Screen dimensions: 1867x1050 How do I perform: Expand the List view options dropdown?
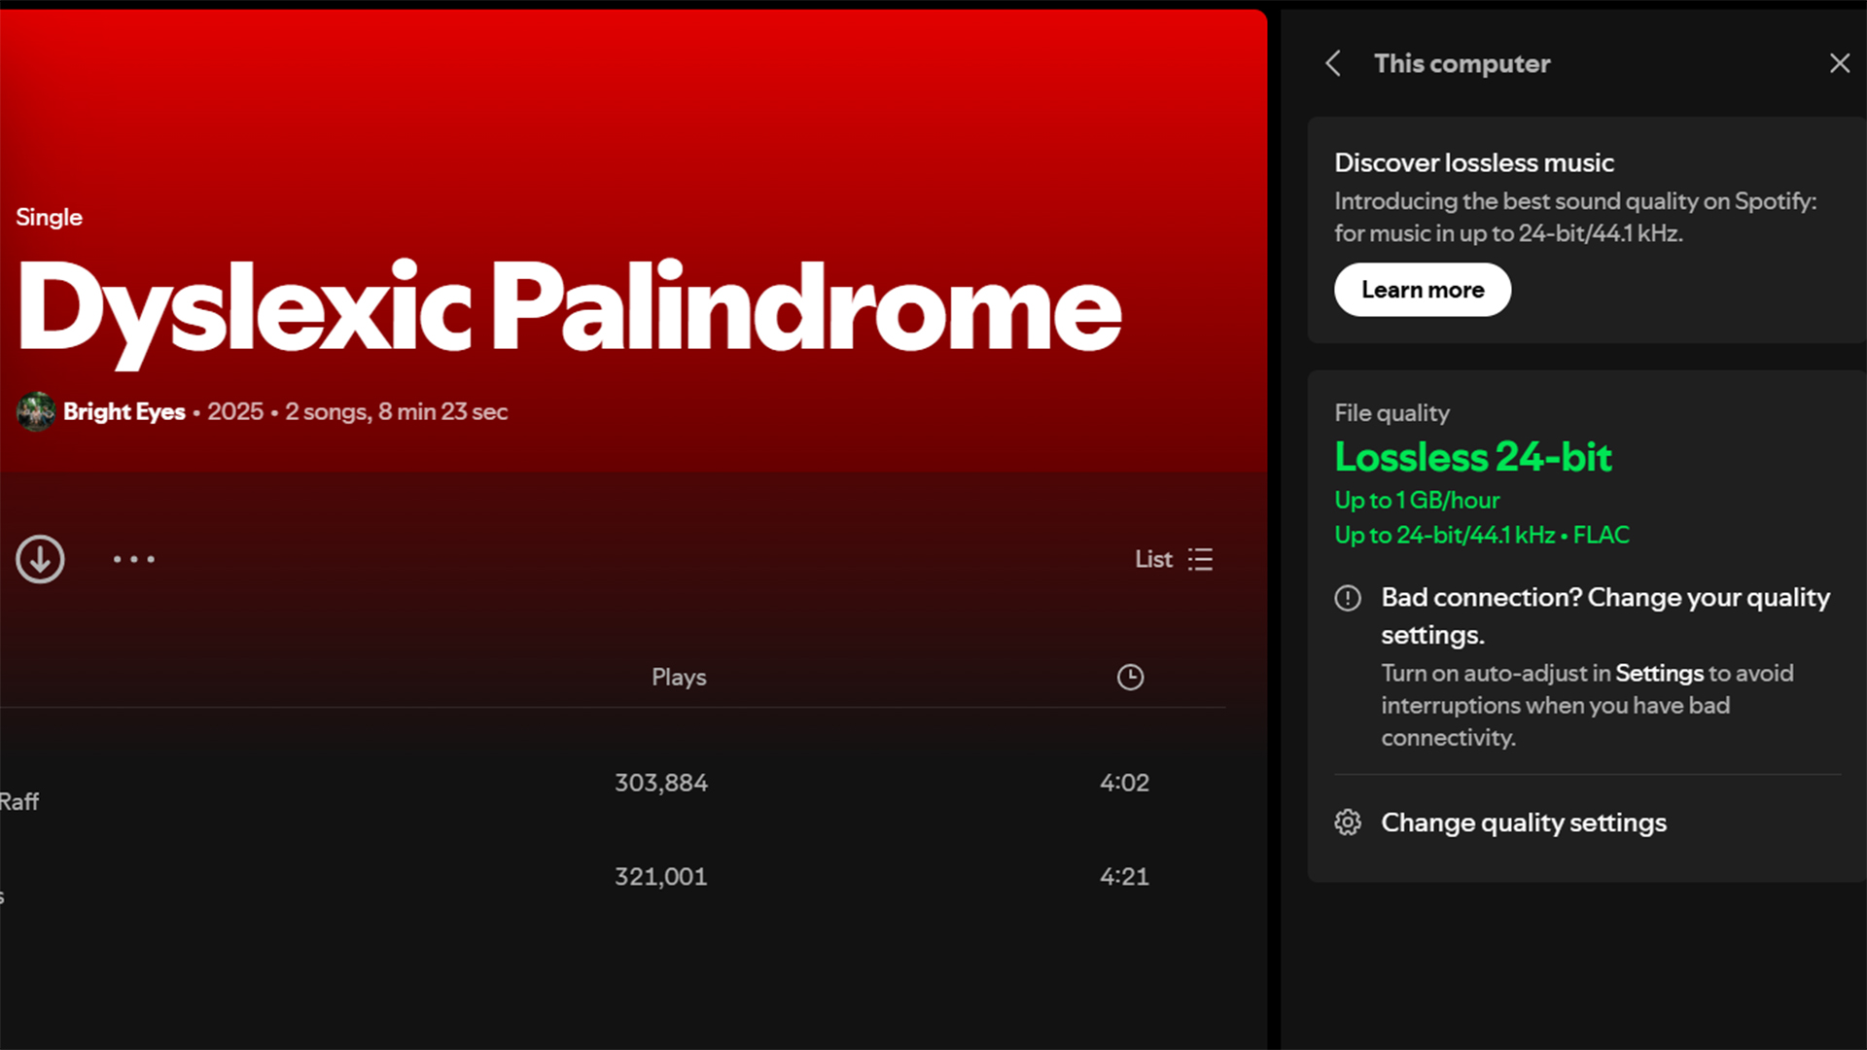click(1153, 559)
